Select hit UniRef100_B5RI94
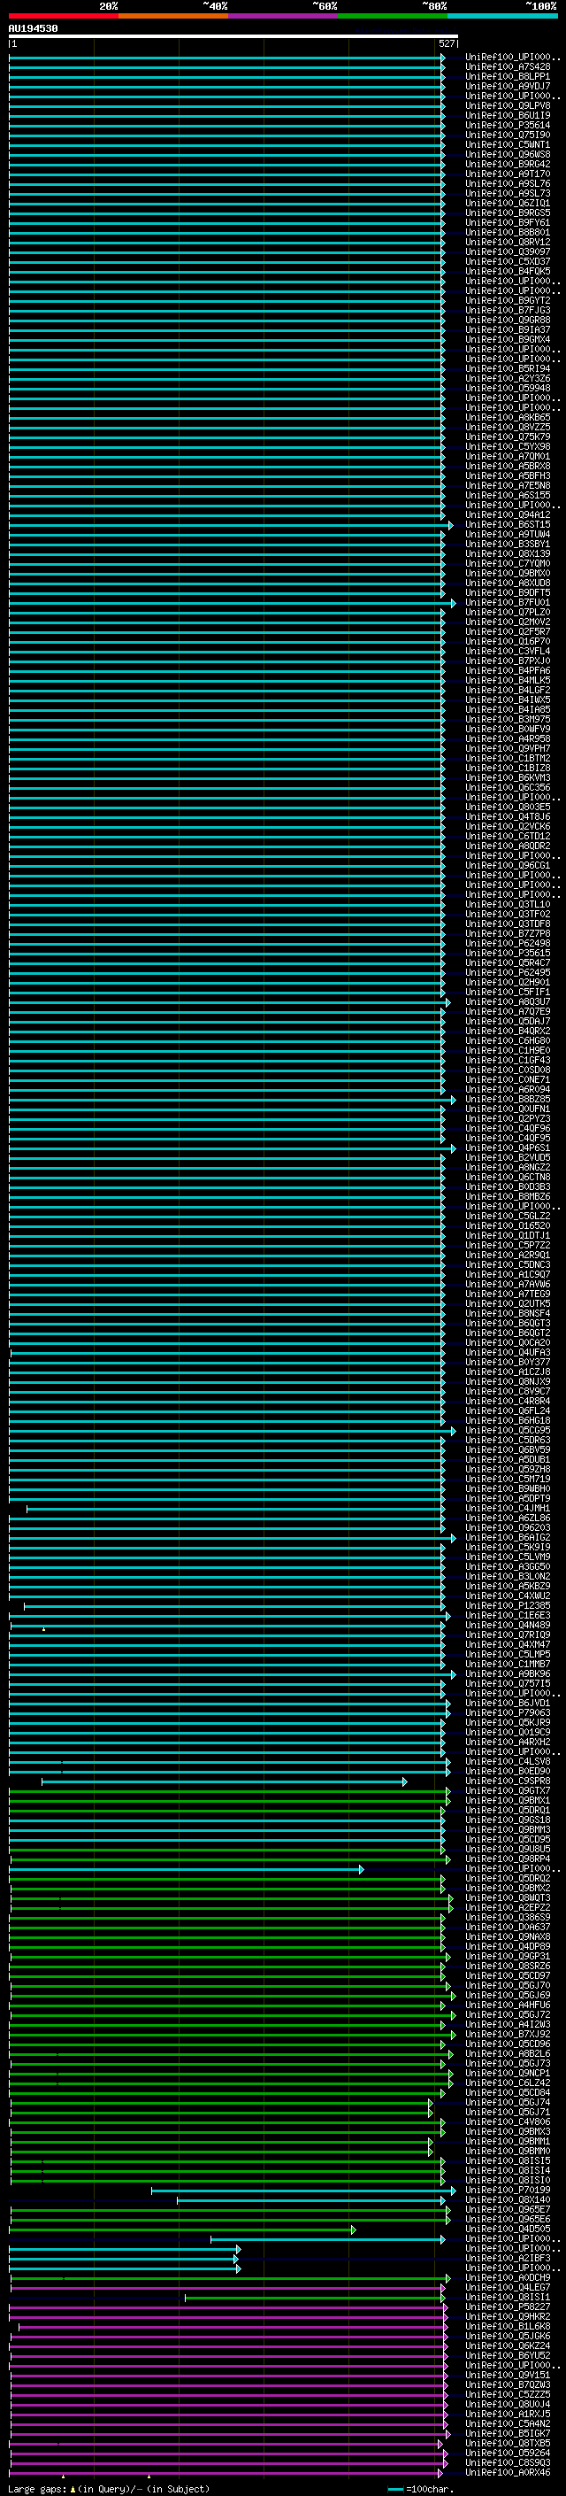This screenshot has width=566, height=2496. [x=508, y=368]
